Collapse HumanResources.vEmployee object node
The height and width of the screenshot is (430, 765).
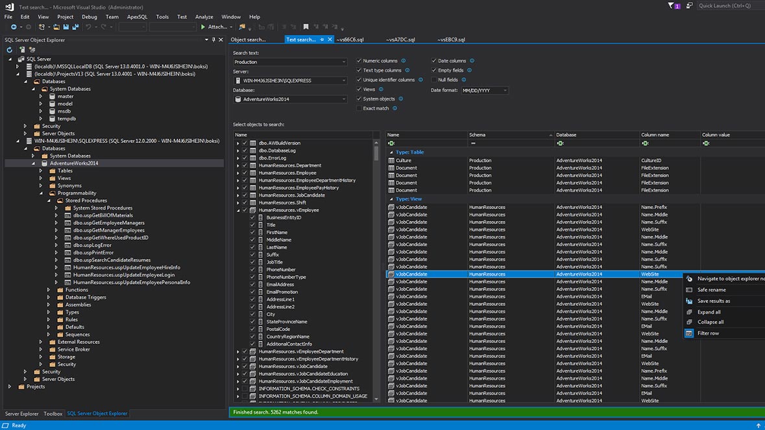coord(238,210)
